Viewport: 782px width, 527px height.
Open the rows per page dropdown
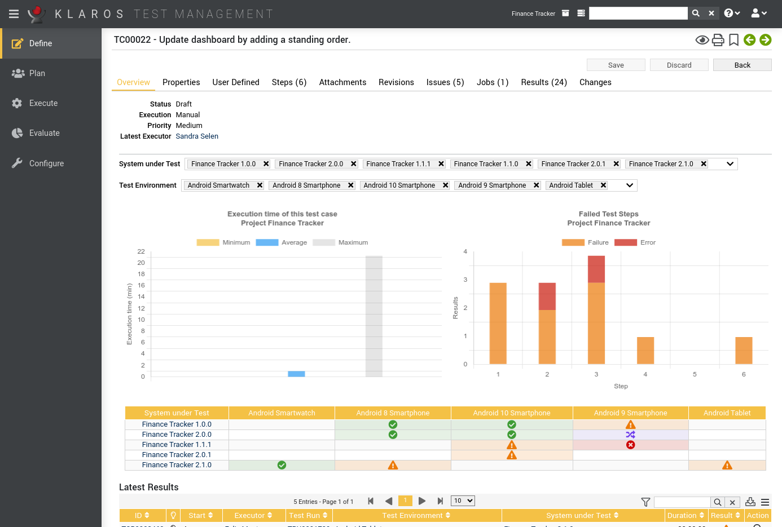pos(463,501)
